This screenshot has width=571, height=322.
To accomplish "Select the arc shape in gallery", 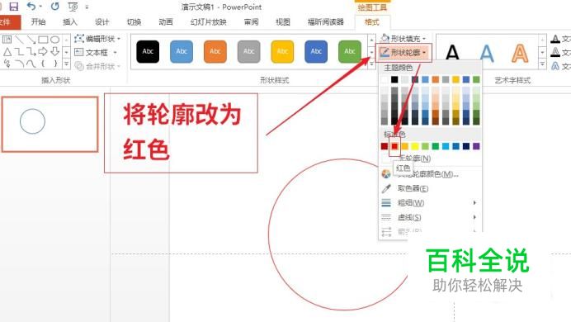I will coord(20,64).
